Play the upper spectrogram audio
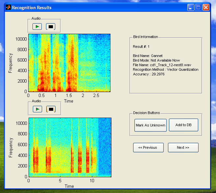 pyautogui.click(x=37, y=26)
